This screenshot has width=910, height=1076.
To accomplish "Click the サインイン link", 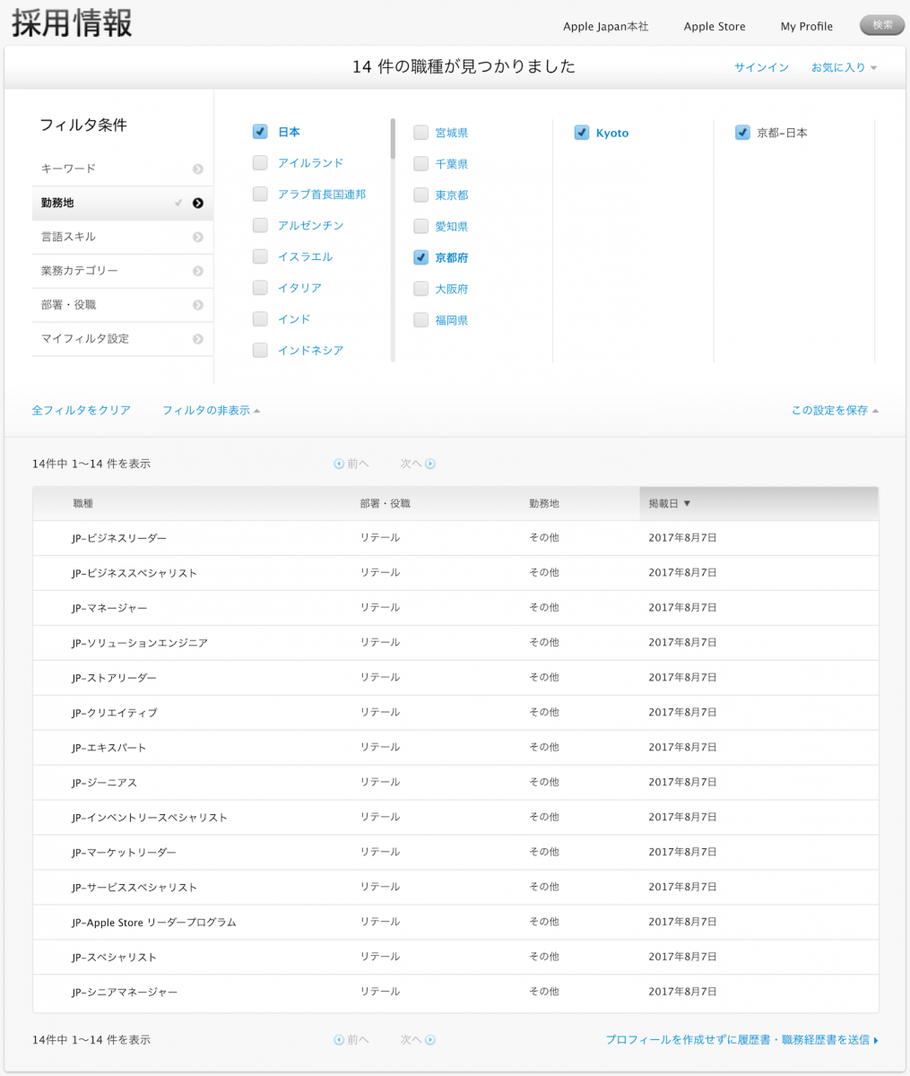I will (761, 67).
